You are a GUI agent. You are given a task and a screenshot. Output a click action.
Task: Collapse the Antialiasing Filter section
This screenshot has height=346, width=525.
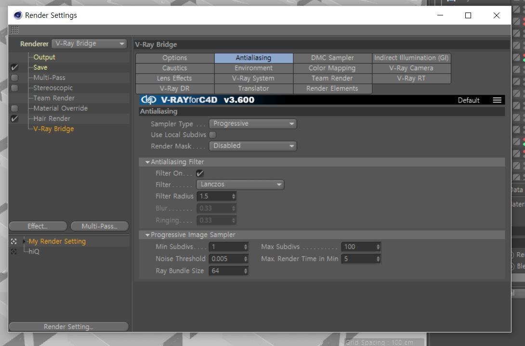[147, 162]
